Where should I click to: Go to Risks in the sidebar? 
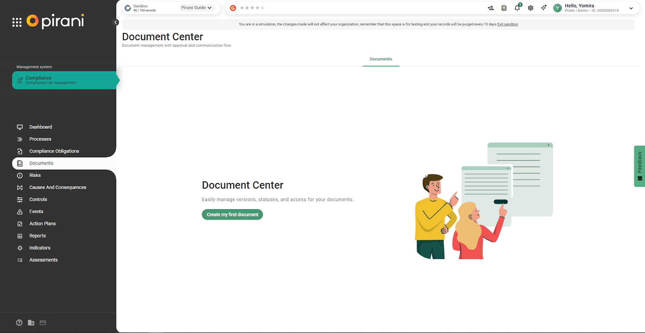pyautogui.click(x=35, y=175)
